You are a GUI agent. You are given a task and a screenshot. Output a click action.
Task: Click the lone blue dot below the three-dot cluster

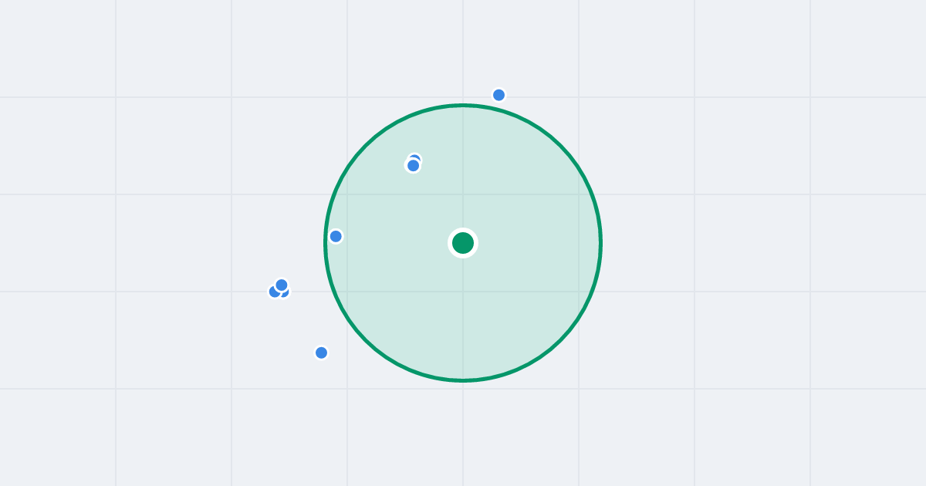coord(321,353)
